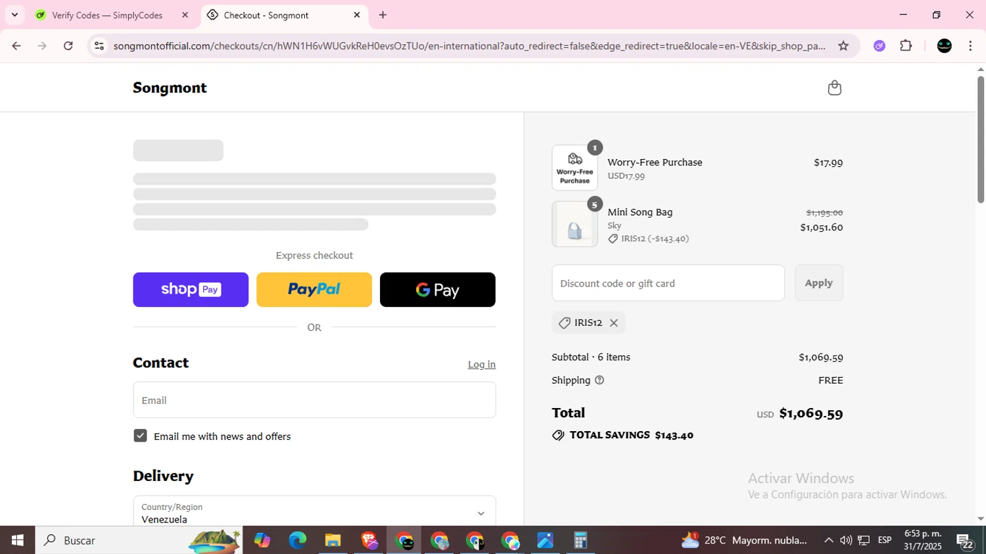Pay with Google Pay express checkout
This screenshot has height=554, width=986.
[x=438, y=289]
